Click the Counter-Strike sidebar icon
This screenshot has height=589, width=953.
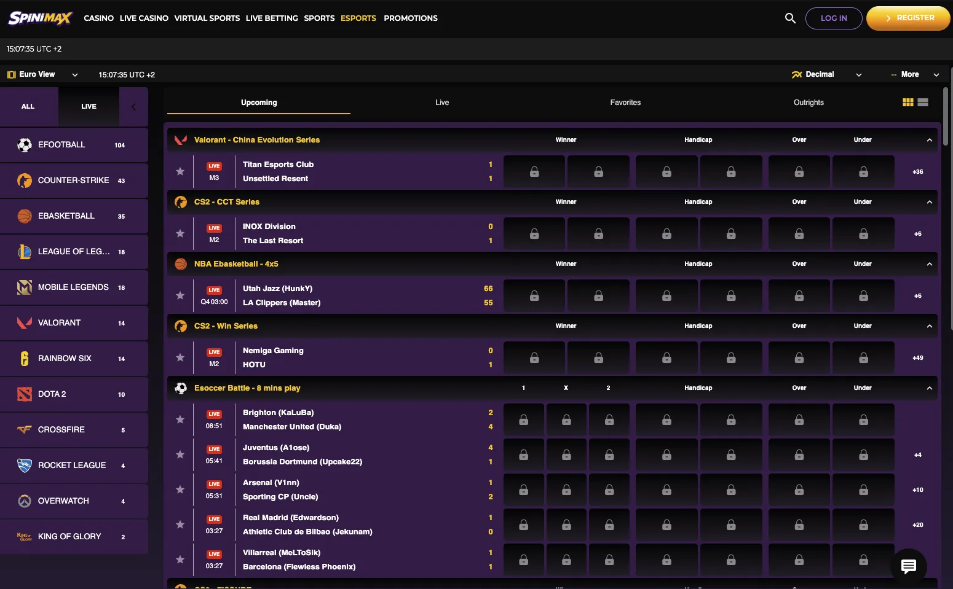(25, 181)
